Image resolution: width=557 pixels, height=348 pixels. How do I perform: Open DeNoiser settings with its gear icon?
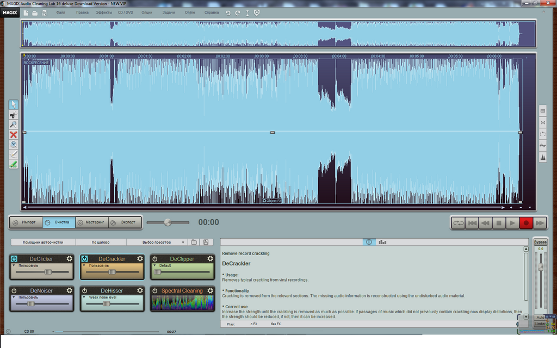pos(70,290)
